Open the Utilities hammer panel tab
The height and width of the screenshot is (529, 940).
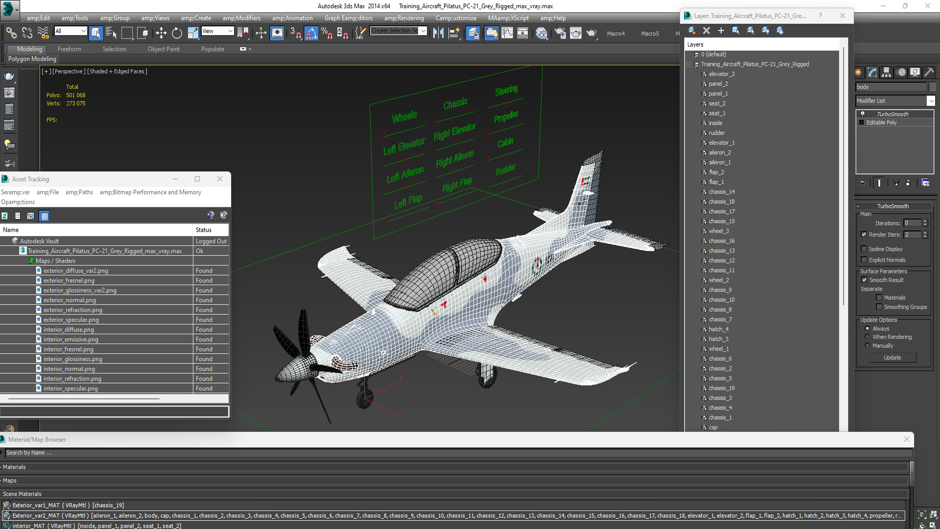pyautogui.click(x=929, y=72)
